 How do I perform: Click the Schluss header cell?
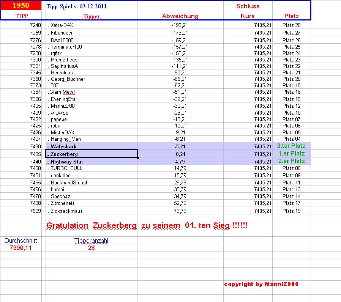249,6
